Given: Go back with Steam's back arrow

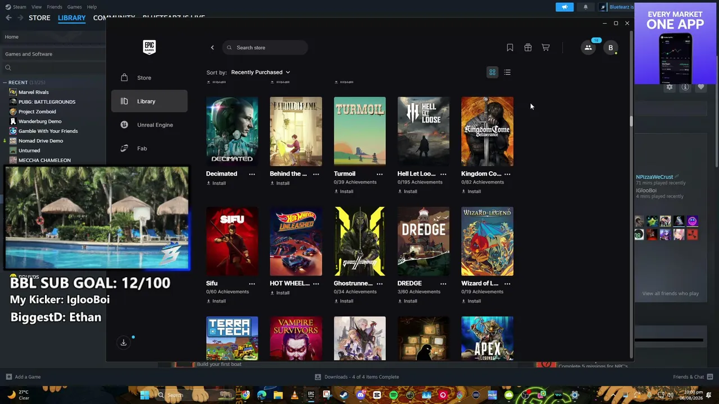Looking at the screenshot, I should coord(8,18).
